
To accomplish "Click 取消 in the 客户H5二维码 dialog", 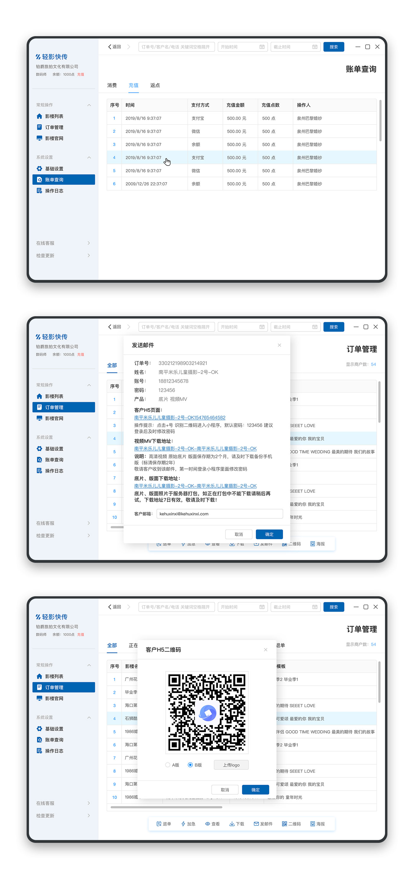I will [x=225, y=790].
